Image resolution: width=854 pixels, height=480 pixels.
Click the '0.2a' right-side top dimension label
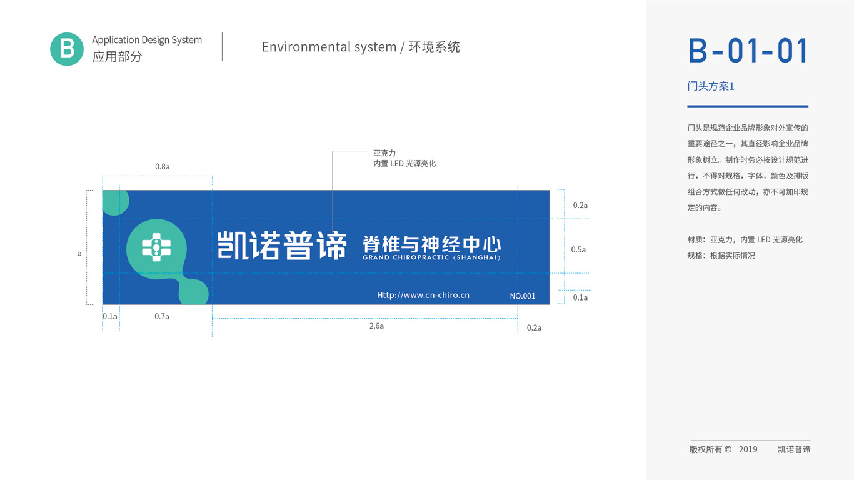pyautogui.click(x=580, y=205)
